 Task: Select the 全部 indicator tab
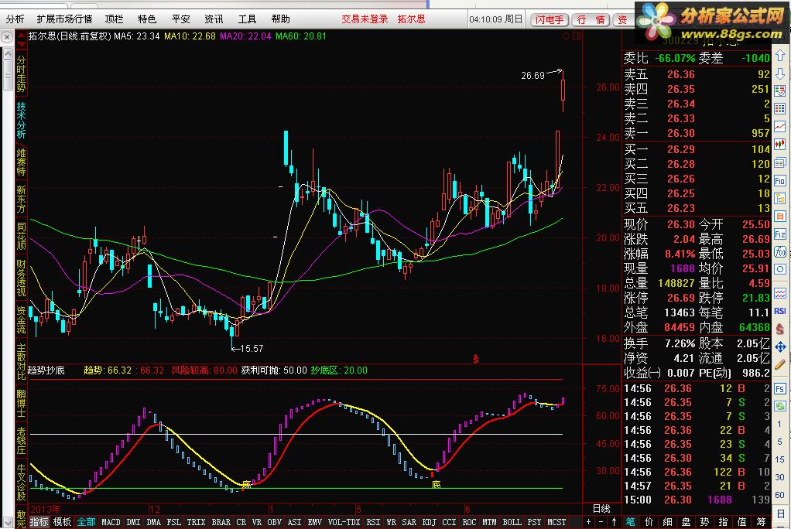(86, 522)
